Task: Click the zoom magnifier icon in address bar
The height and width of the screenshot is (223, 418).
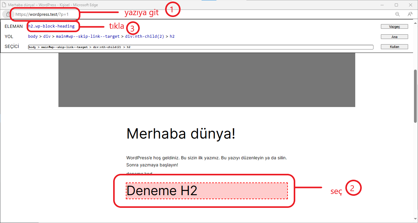Action: [398, 14]
